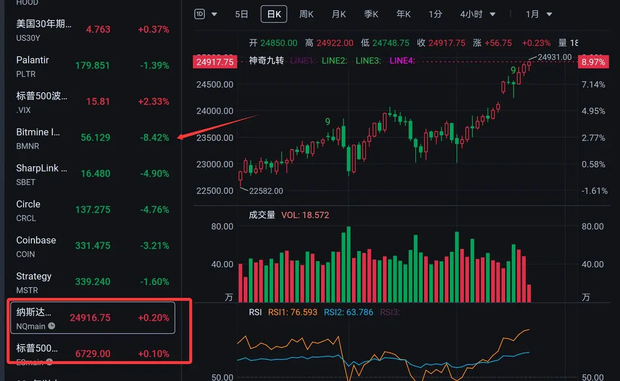Select the 季K quarterly chart tab
Viewport: 620px width, 381px height.
pos(371,14)
